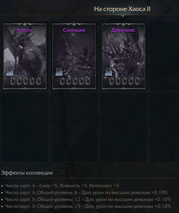
Task: Select the Общий уровень: 15 bonus line
Action: (x=88, y=206)
